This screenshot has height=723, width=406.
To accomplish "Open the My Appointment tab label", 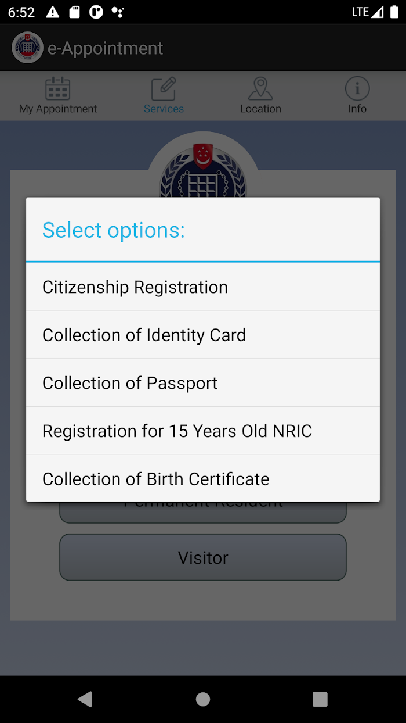I will click(58, 109).
